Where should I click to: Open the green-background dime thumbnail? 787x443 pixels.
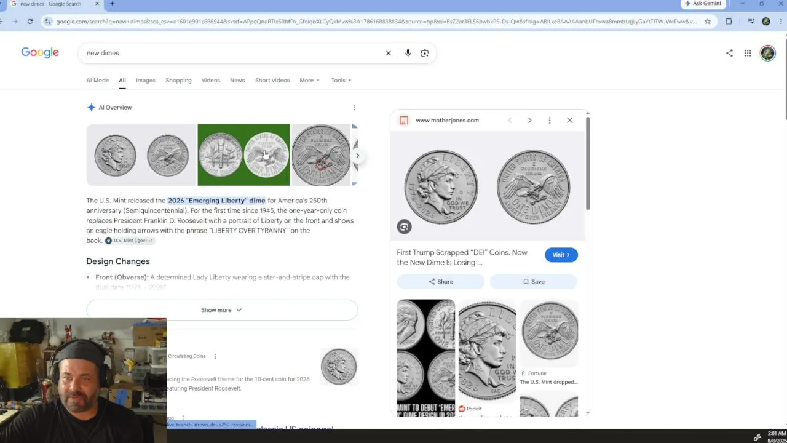coord(243,155)
